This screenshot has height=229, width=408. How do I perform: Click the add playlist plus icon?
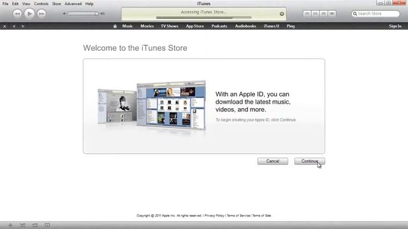coord(10,225)
